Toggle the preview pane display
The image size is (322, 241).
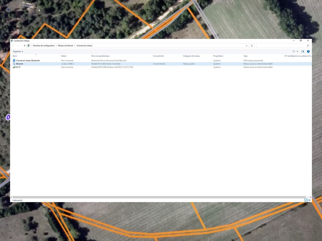(x=303, y=51)
